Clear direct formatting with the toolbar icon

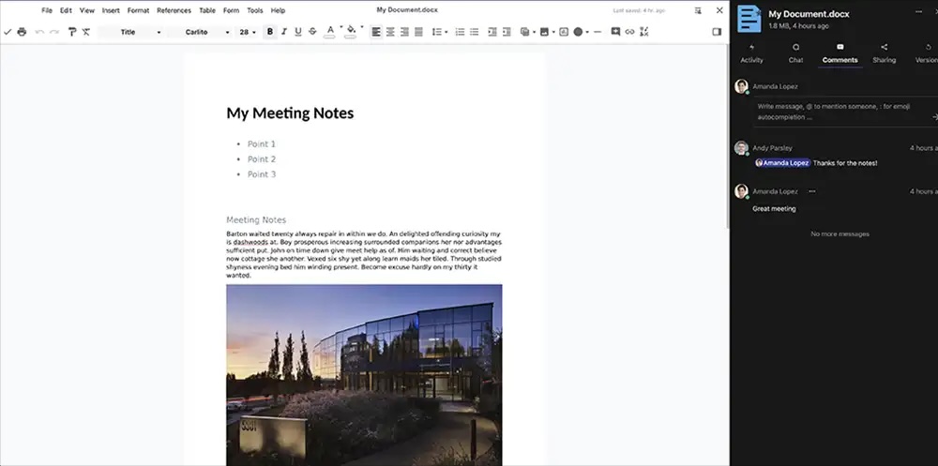pos(86,32)
